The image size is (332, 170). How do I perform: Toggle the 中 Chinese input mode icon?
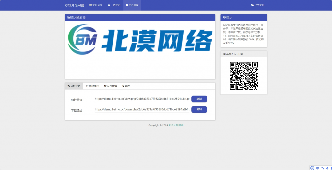point(318,168)
